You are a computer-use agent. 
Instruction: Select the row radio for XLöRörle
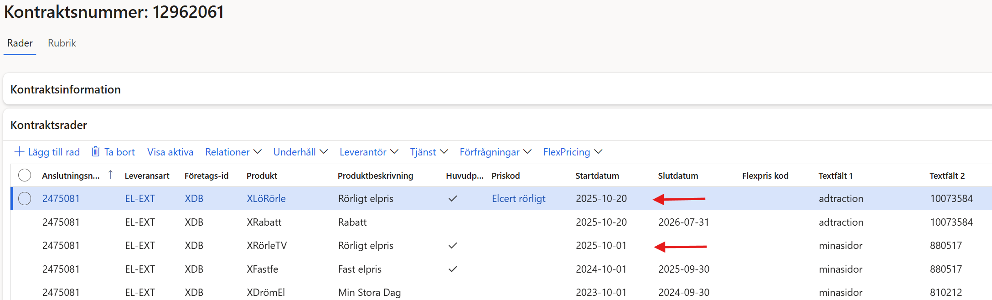(x=25, y=199)
